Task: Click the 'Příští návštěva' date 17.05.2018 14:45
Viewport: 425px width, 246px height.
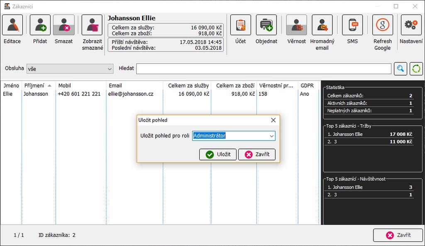Action: [200, 42]
